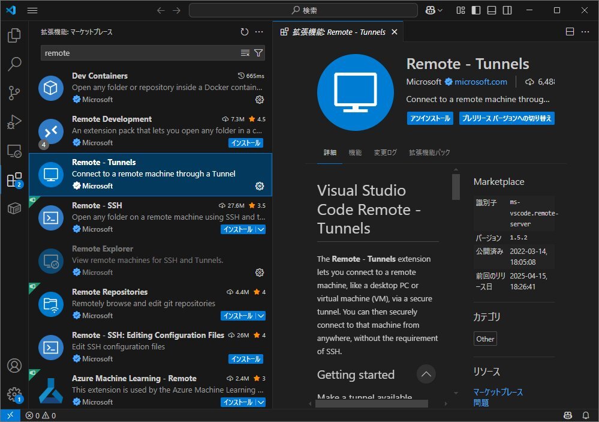The height and width of the screenshot is (422, 599).
Task: Install Remote - SSH extension
Action: pyautogui.click(x=238, y=229)
